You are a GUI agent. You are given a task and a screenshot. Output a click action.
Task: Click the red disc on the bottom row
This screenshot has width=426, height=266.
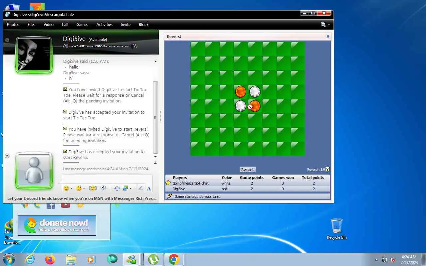[255, 106]
